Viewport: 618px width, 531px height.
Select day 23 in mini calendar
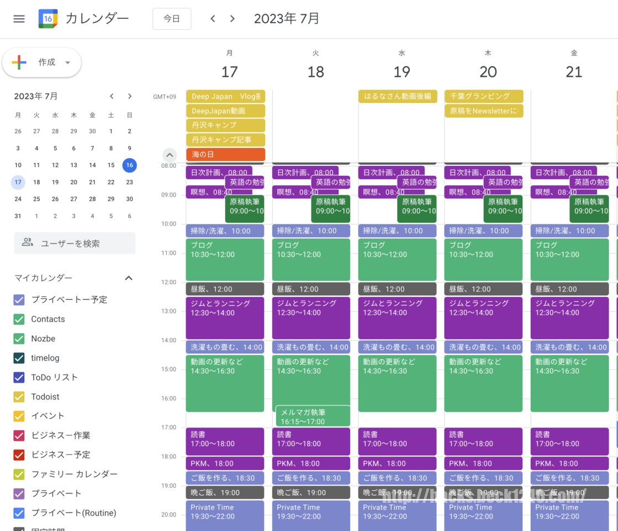(x=129, y=182)
